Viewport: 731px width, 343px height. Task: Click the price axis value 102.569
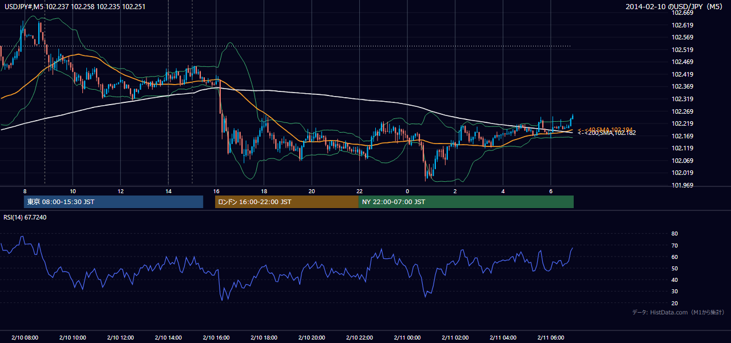click(682, 37)
